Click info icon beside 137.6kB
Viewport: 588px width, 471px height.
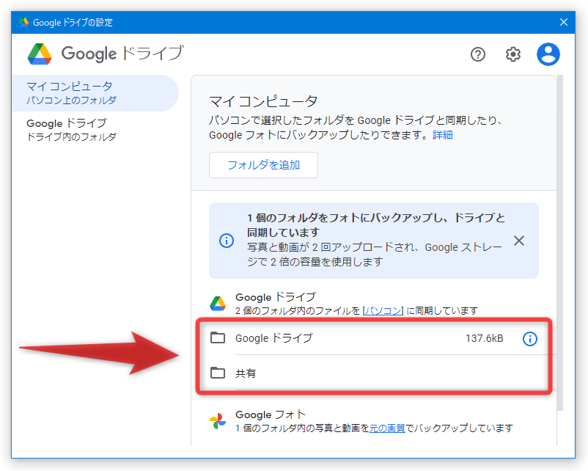point(529,339)
